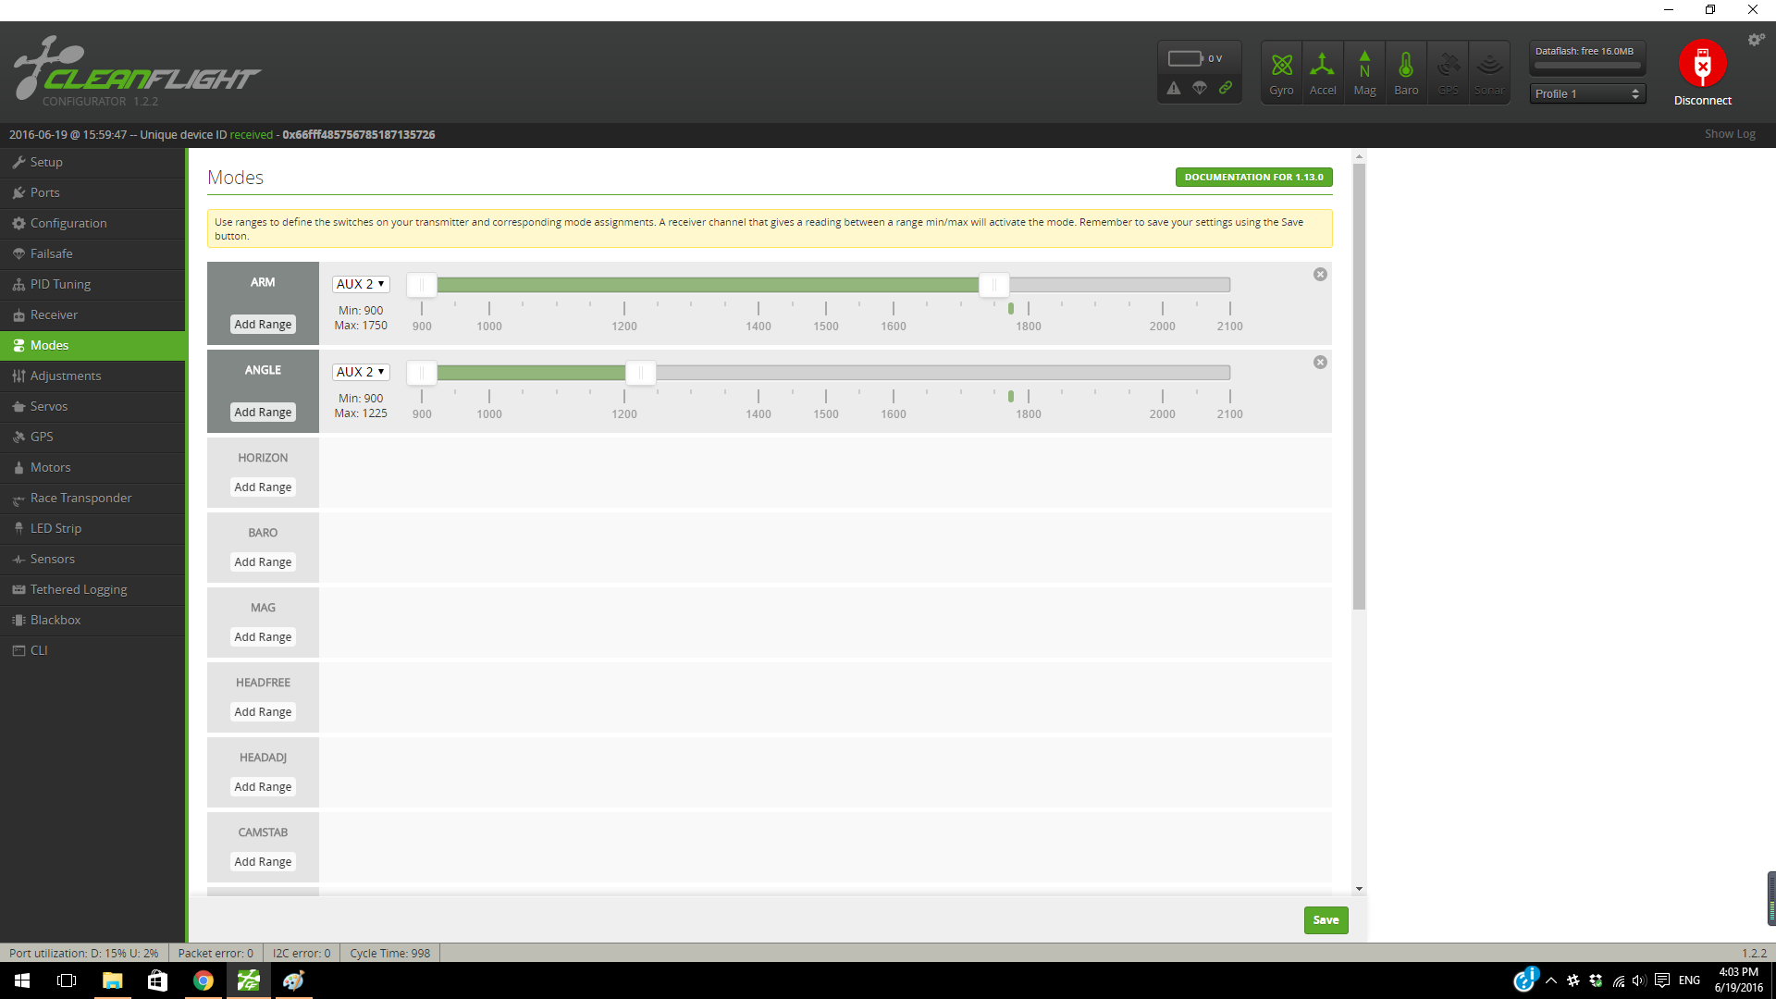Open the Blackbox tab
The height and width of the screenshot is (999, 1776).
tap(92, 620)
